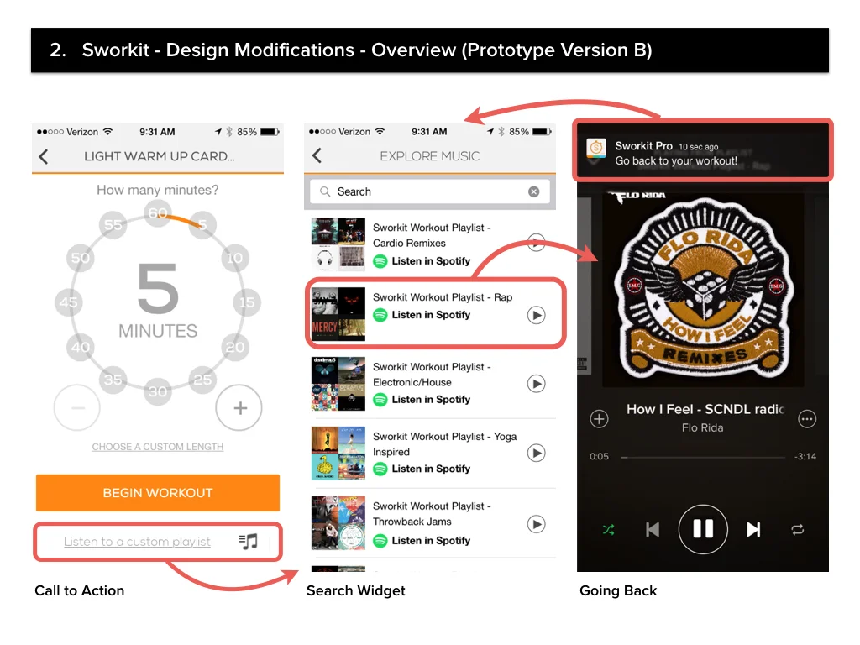Select 40 minutes on the dial
Viewport: 860px width, 645px height.
pos(81,347)
